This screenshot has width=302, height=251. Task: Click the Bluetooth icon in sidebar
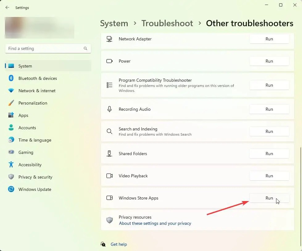click(x=11, y=78)
